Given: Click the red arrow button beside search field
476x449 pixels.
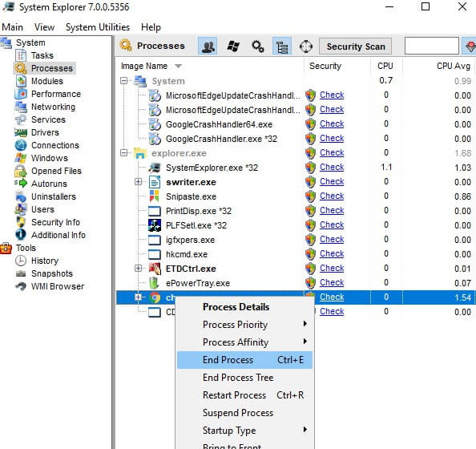Looking at the screenshot, I should pos(469,47).
